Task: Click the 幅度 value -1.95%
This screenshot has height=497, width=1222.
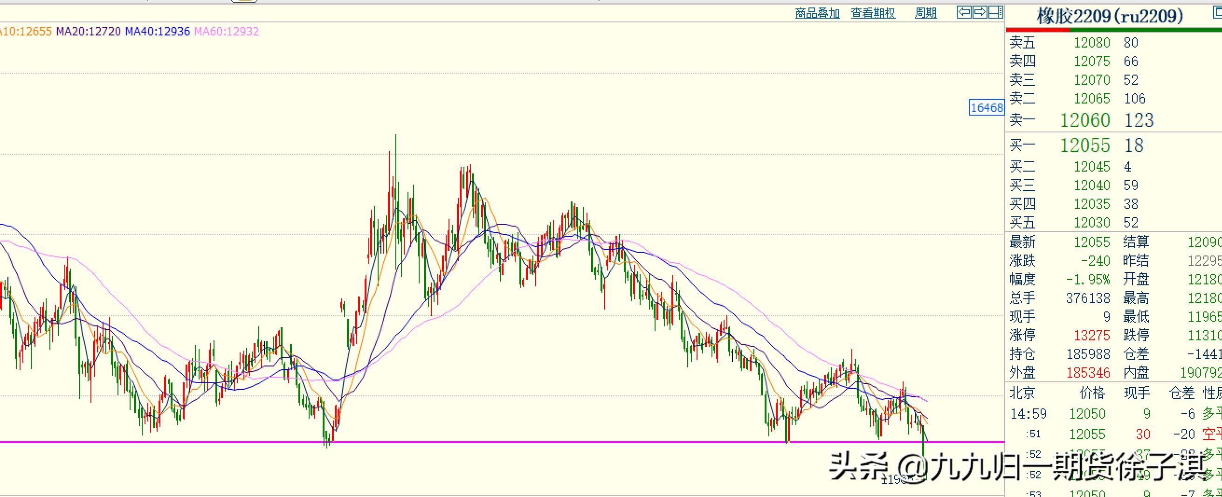Action: tap(1088, 279)
